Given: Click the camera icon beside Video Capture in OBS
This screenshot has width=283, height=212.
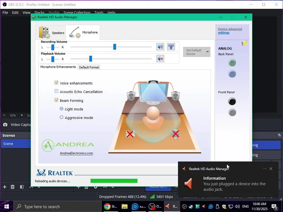Looking at the screenshot, I should pos(5,125).
